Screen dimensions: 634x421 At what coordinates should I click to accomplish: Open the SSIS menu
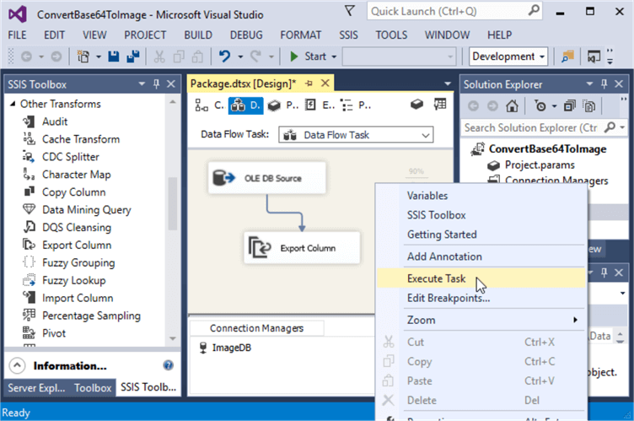click(348, 35)
